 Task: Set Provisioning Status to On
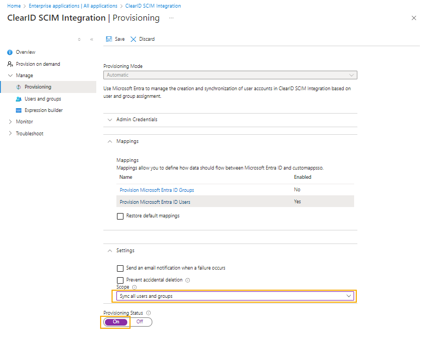click(116, 322)
